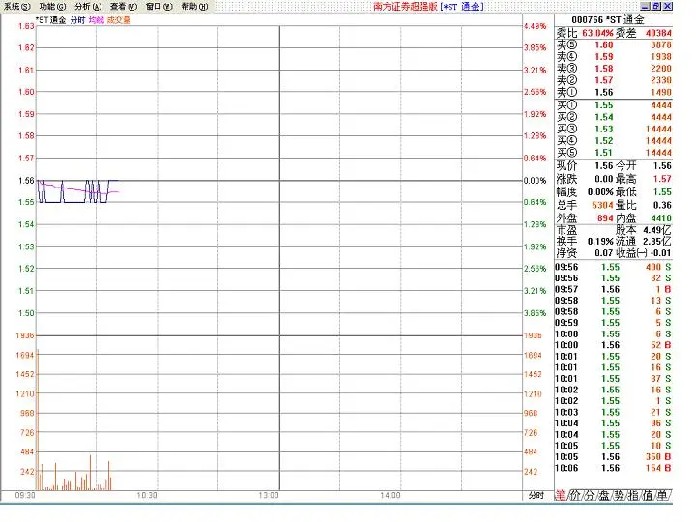Open the 功能 menu
696x522 pixels.
(53, 6)
